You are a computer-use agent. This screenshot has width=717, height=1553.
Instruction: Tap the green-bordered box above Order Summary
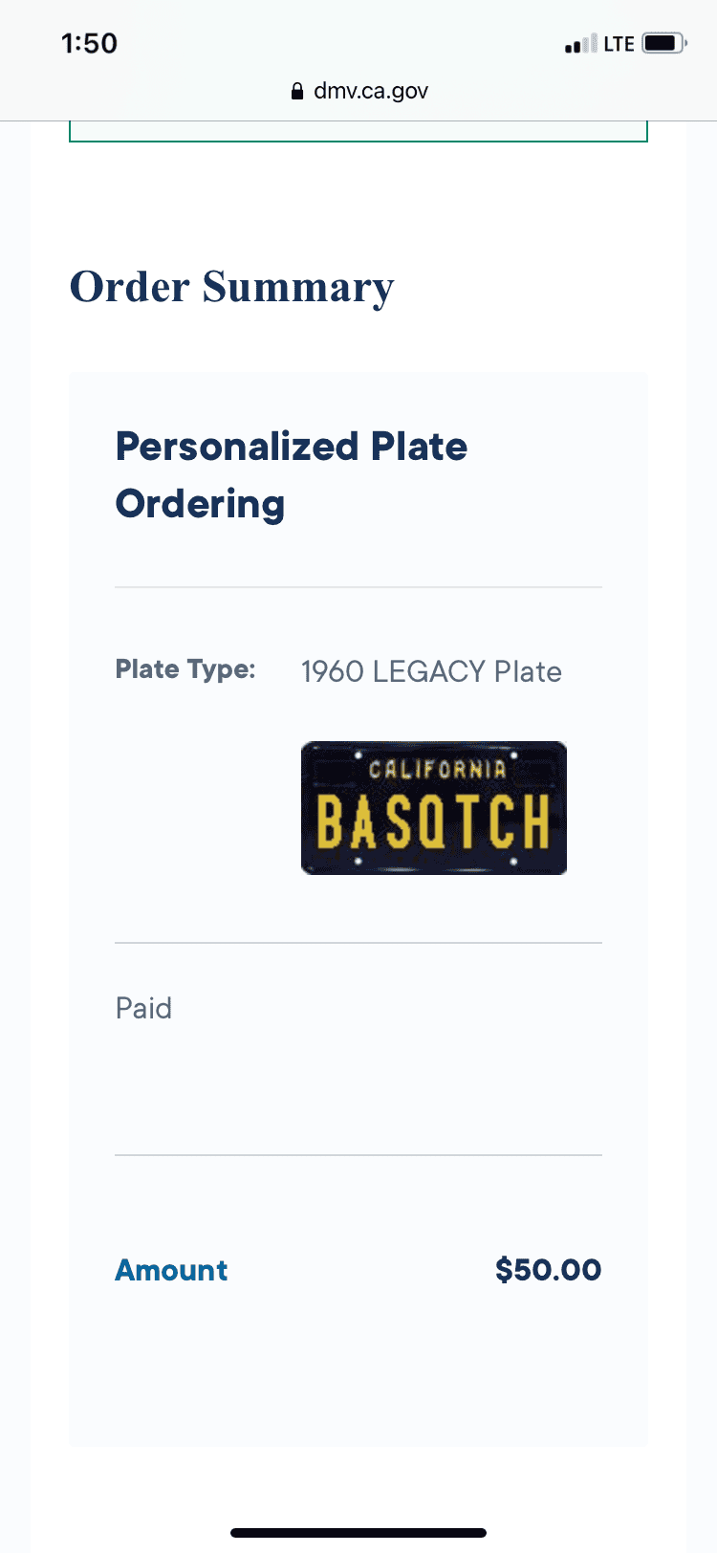pos(358,132)
